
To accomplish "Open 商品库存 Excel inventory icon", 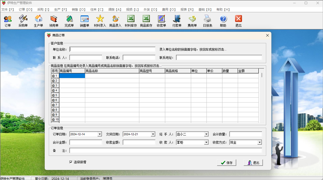I will (146, 21).
